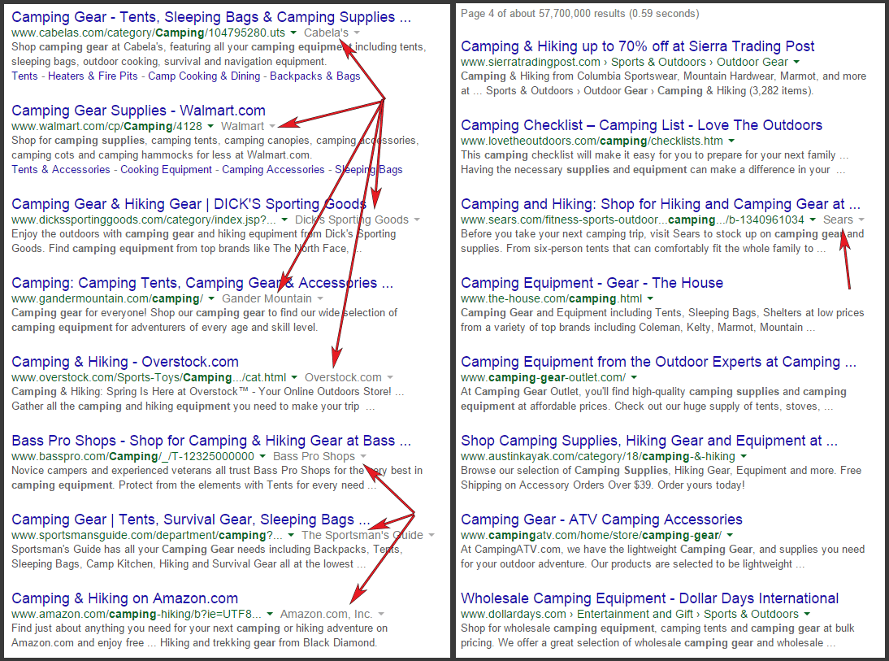Image resolution: width=889 pixels, height=661 pixels.
Task: Select the www.gandermountain.com/camping/ URL text
Action: pyautogui.click(x=107, y=298)
